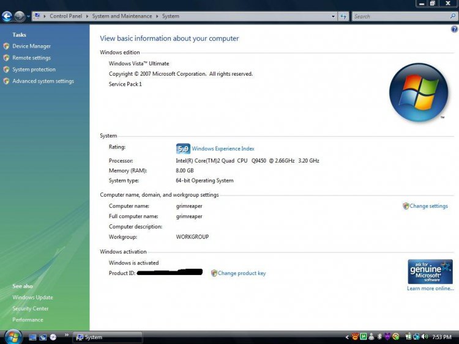Go to the Control Panel breadcrumb
The height and width of the screenshot is (344, 459).
click(66, 16)
